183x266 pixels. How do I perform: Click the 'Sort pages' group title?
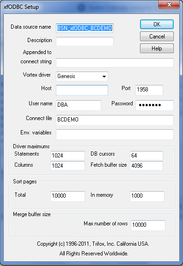click(25, 181)
